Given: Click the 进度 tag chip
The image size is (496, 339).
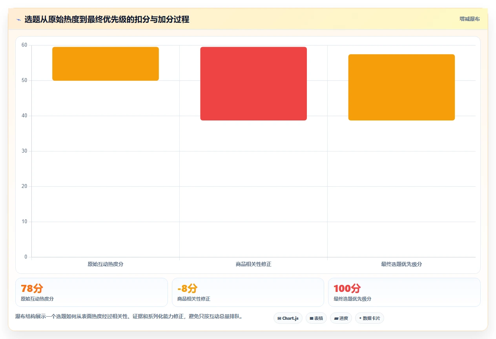Looking at the screenshot, I should [x=341, y=318].
